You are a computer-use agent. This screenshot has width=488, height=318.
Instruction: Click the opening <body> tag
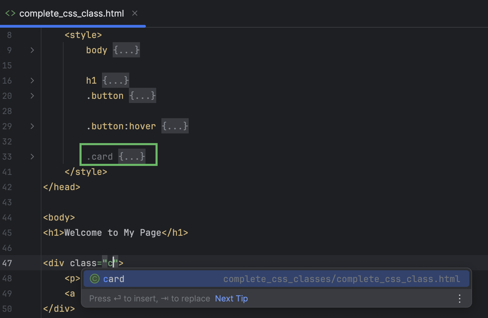[x=59, y=217]
